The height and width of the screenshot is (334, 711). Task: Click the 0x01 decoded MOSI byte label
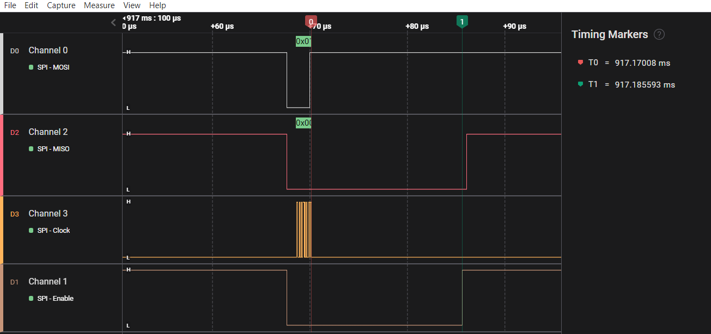point(303,41)
